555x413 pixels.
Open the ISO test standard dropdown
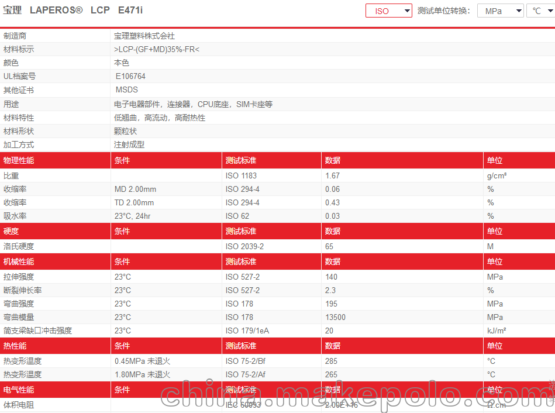(389, 11)
